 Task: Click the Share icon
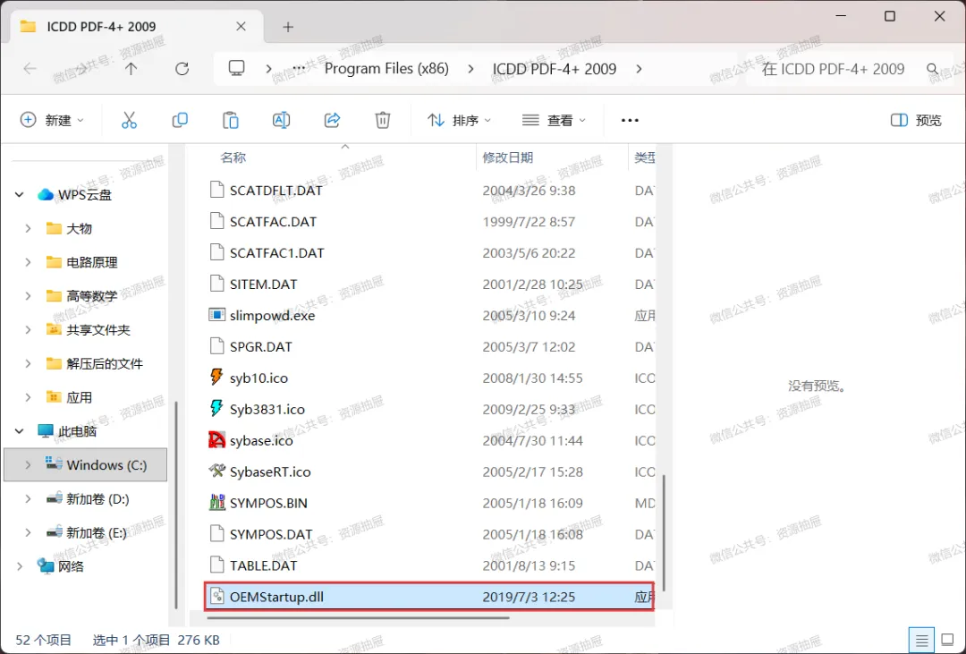pyautogui.click(x=332, y=120)
